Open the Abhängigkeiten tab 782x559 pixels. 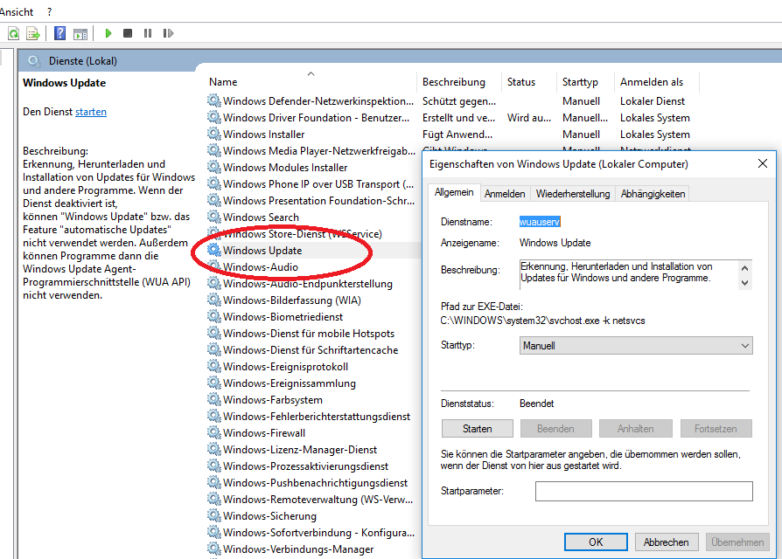click(653, 194)
